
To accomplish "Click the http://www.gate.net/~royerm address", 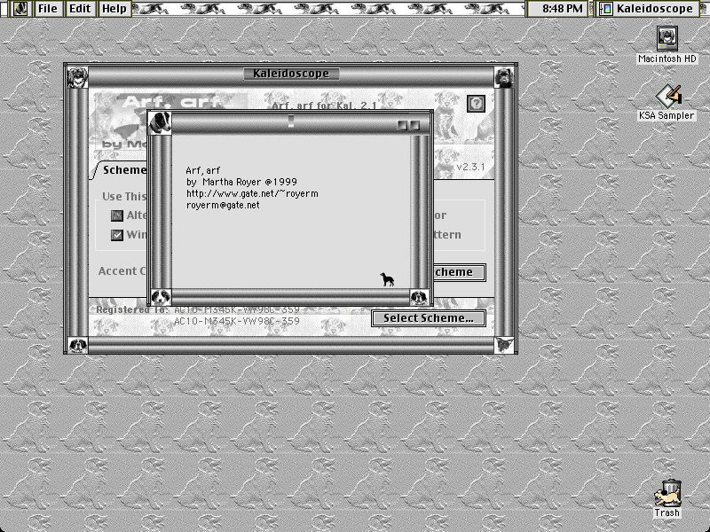I will [x=252, y=194].
